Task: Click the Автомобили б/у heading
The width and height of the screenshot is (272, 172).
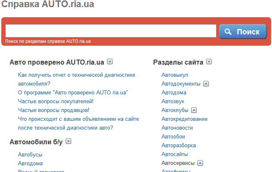Action: (36, 142)
